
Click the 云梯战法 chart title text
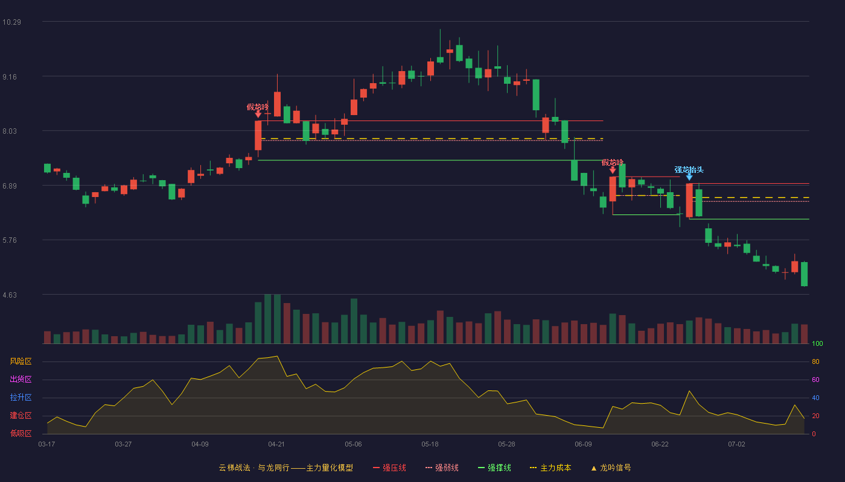(x=234, y=468)
